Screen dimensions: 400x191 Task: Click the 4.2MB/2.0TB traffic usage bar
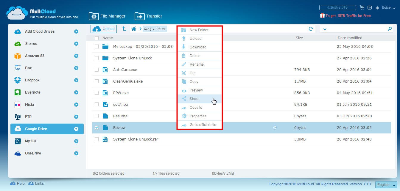pyautogui.click(x=337, y=7)
